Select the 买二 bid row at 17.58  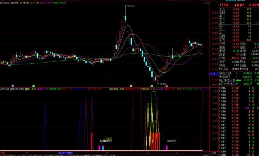coord(239,30)
